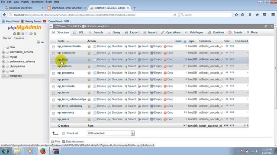Click the Print icon link
This screenshot has width=277, height=155.
(x=56, y=142)
